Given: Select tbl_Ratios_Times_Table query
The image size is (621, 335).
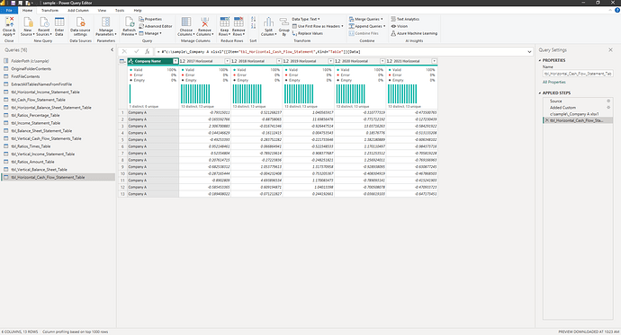Looking at the screenshot, I should (58, 146).
